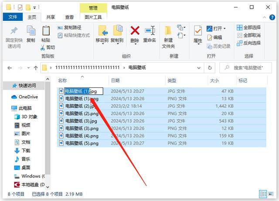Open the File (文件) menu
This screenshot has width=279, height=201.
click(x=13, y=17)
